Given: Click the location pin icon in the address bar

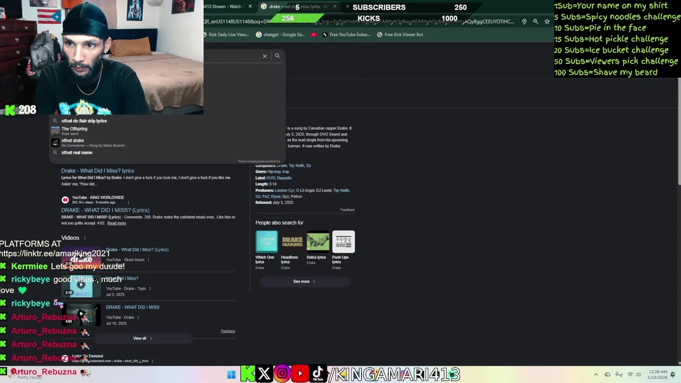Looking at the screenshot, I should (525, 21).
